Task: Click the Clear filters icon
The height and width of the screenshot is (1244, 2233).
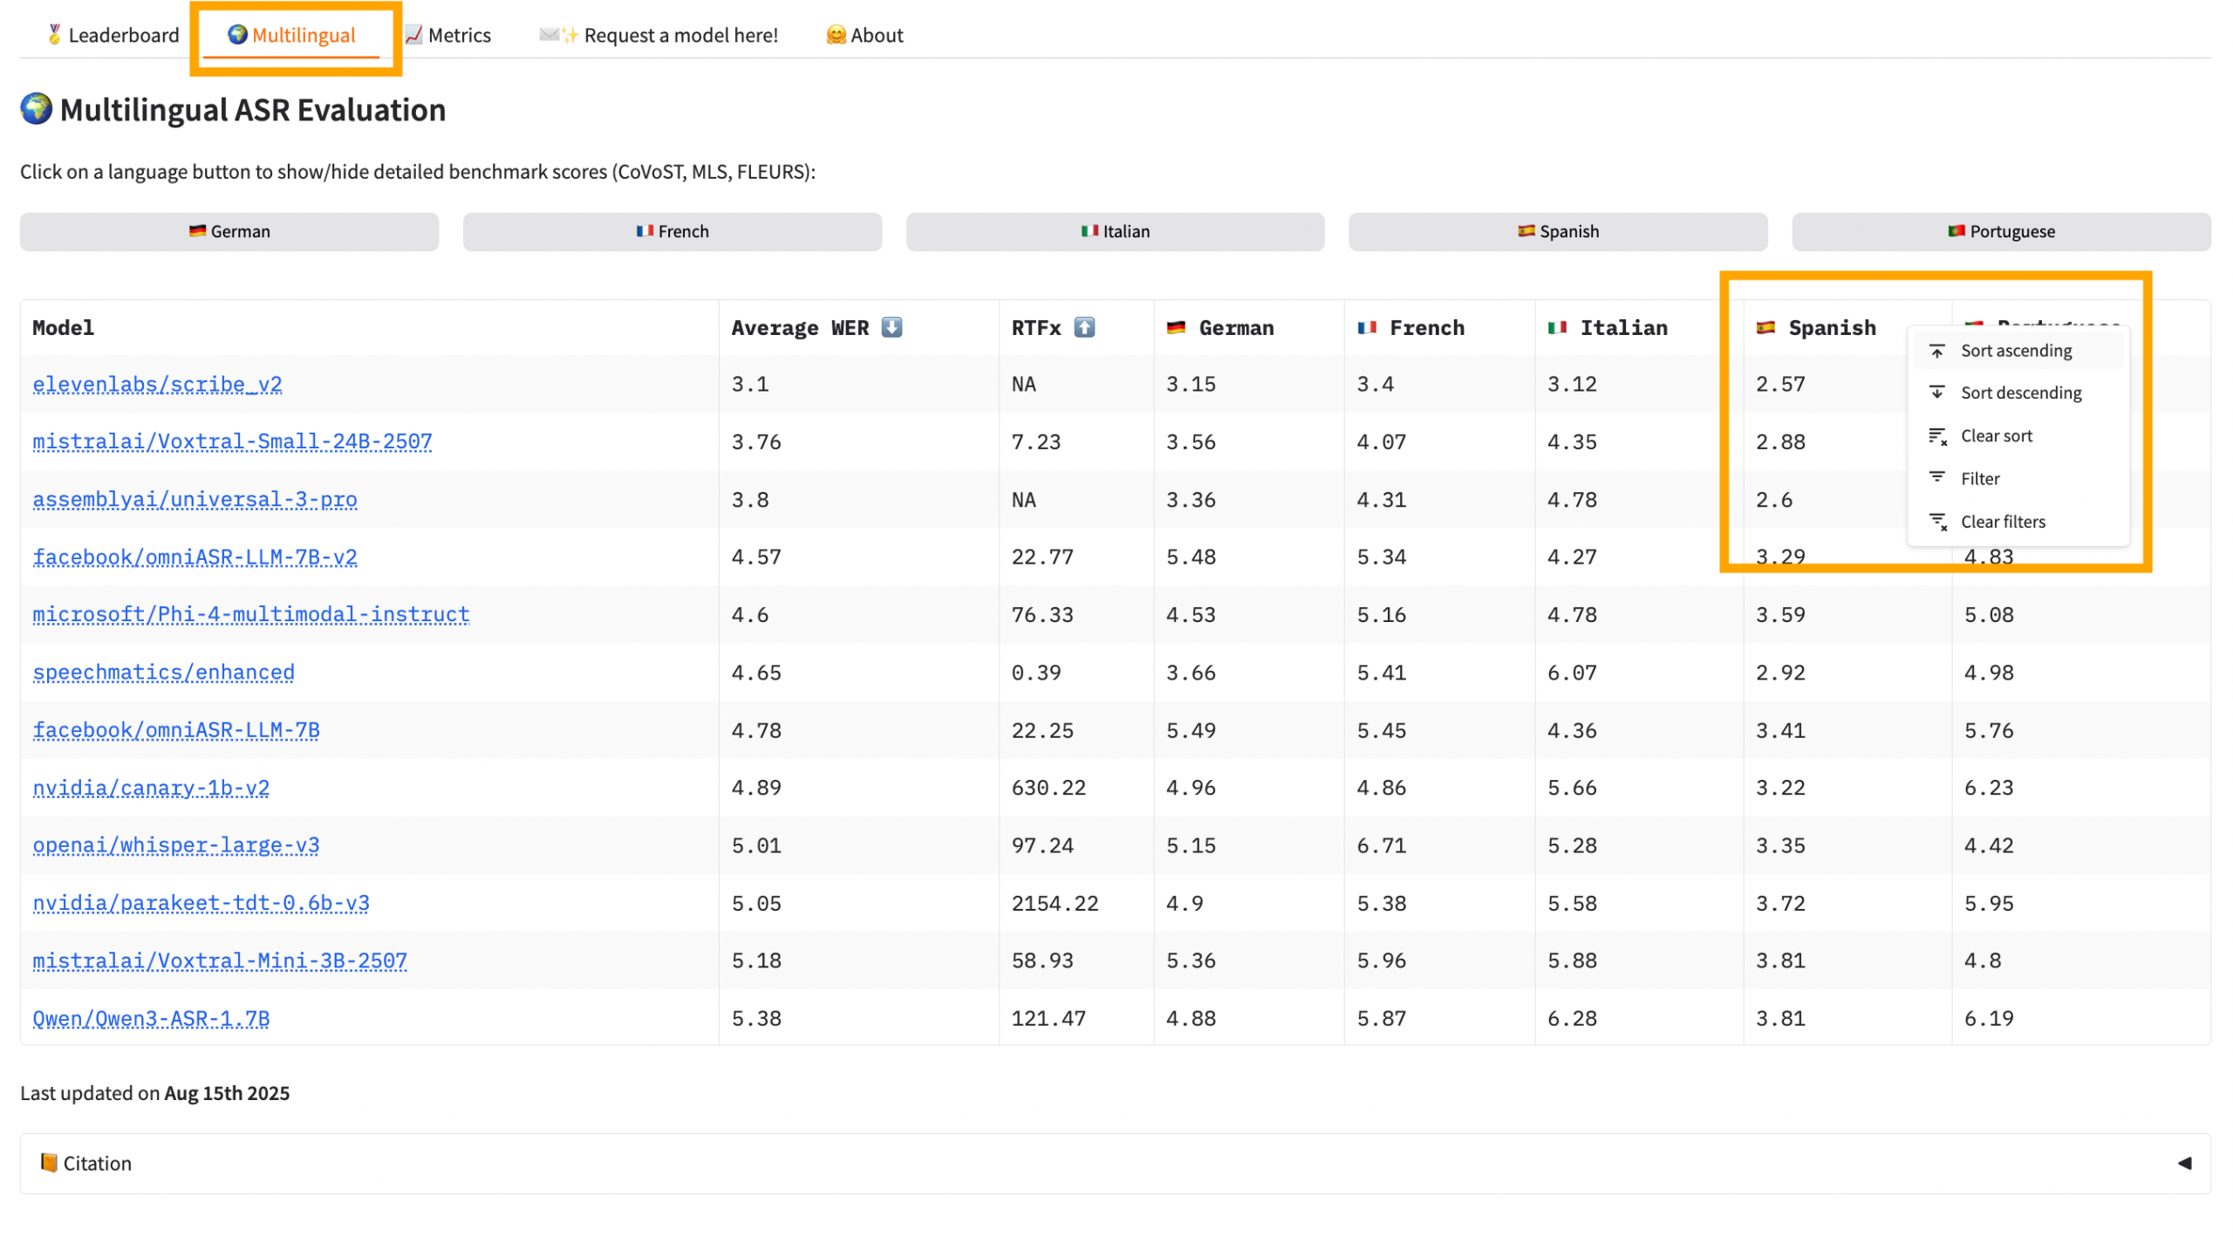Action: (1937, 522)
